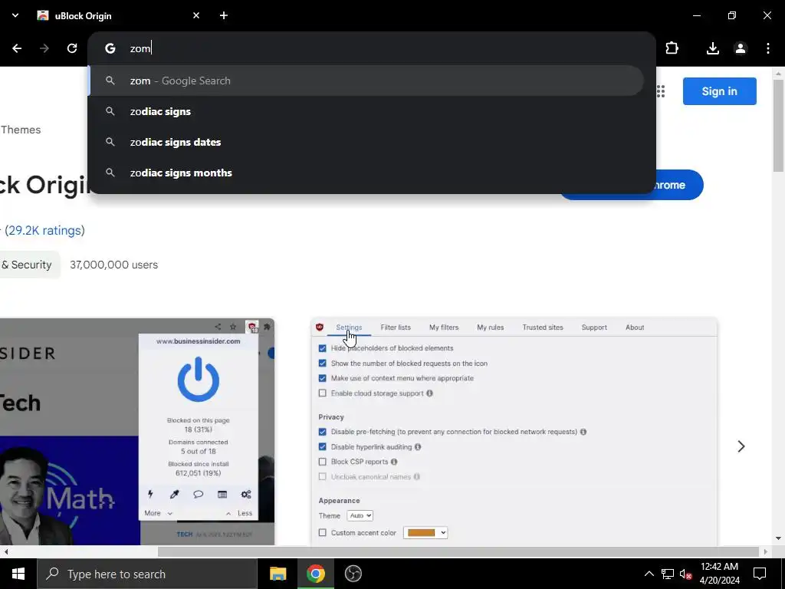Open OBS Studio from the taskbar

pyautogui.click(x=353, y=574)
